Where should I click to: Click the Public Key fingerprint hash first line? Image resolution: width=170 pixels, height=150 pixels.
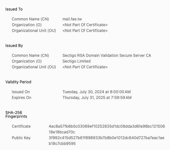point(107,138)
